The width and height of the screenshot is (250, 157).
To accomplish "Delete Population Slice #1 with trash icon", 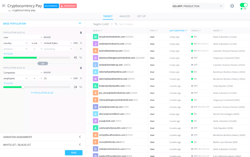I will pos(81,33).
